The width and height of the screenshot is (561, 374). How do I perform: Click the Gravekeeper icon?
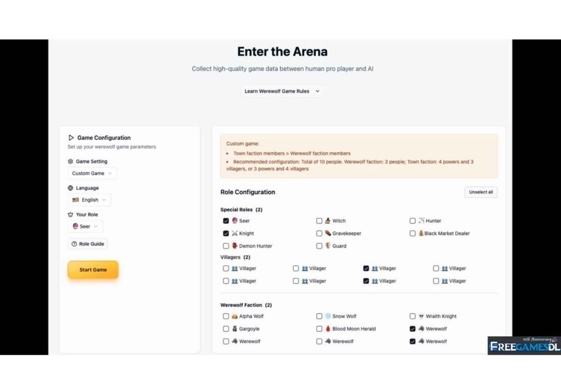tap(328, 233)
